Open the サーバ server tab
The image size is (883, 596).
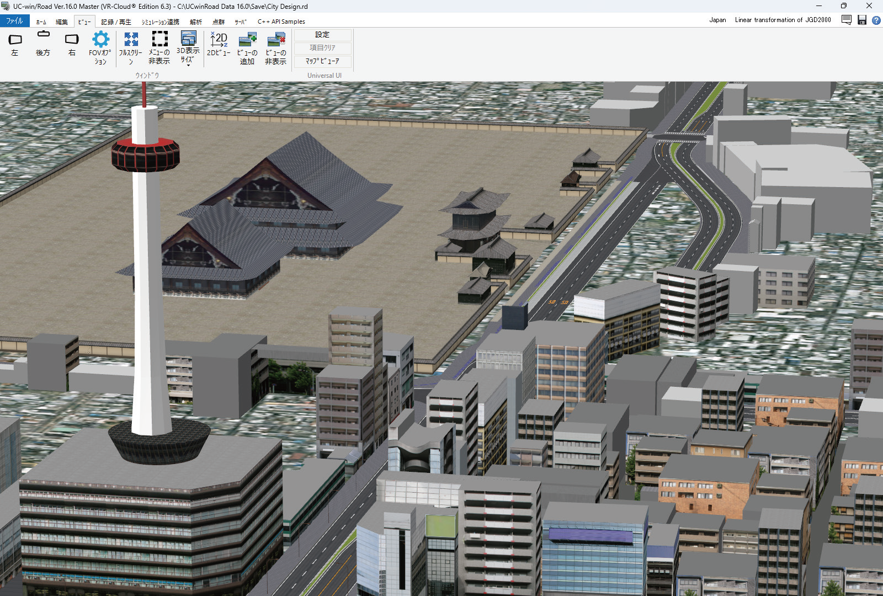coord(241,22)
